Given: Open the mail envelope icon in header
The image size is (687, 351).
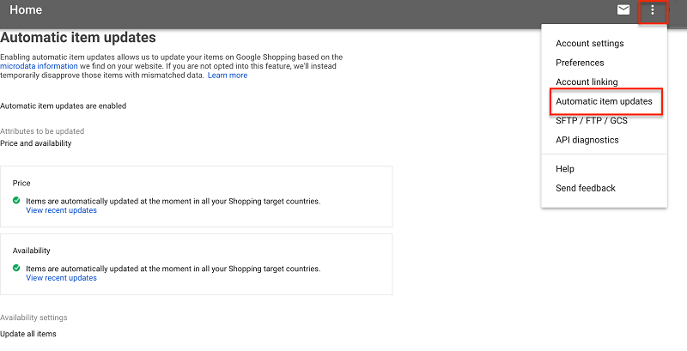Looking at the screenshot, I should (x=623, y=10).
